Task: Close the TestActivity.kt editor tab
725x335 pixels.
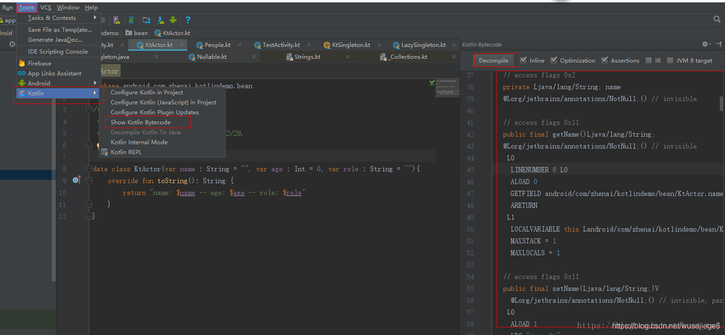Action: pos(309,45)
